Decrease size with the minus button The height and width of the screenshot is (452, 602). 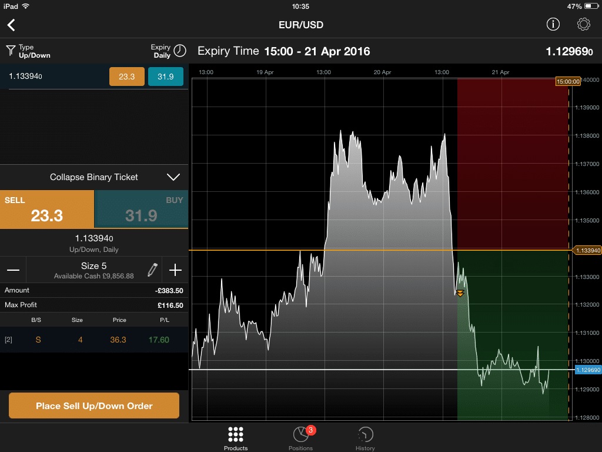13,270
